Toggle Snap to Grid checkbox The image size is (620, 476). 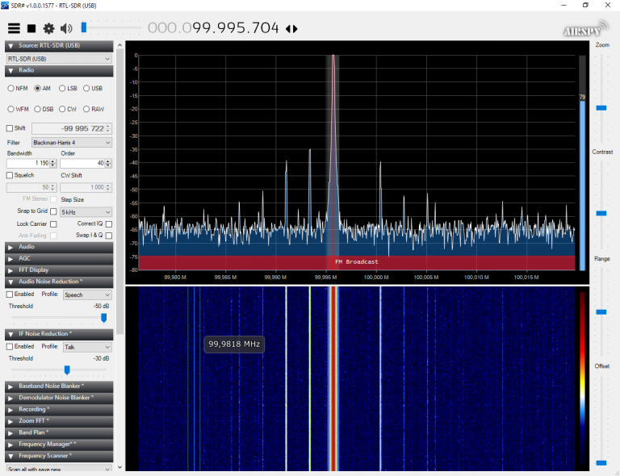point(53,211)
